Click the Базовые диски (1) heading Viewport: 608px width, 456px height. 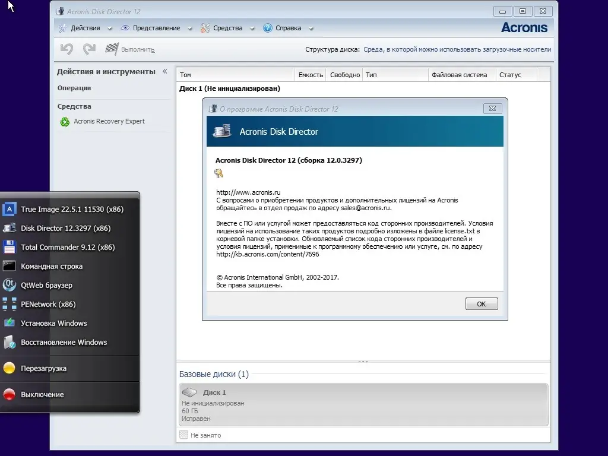[x=214, y=374]
